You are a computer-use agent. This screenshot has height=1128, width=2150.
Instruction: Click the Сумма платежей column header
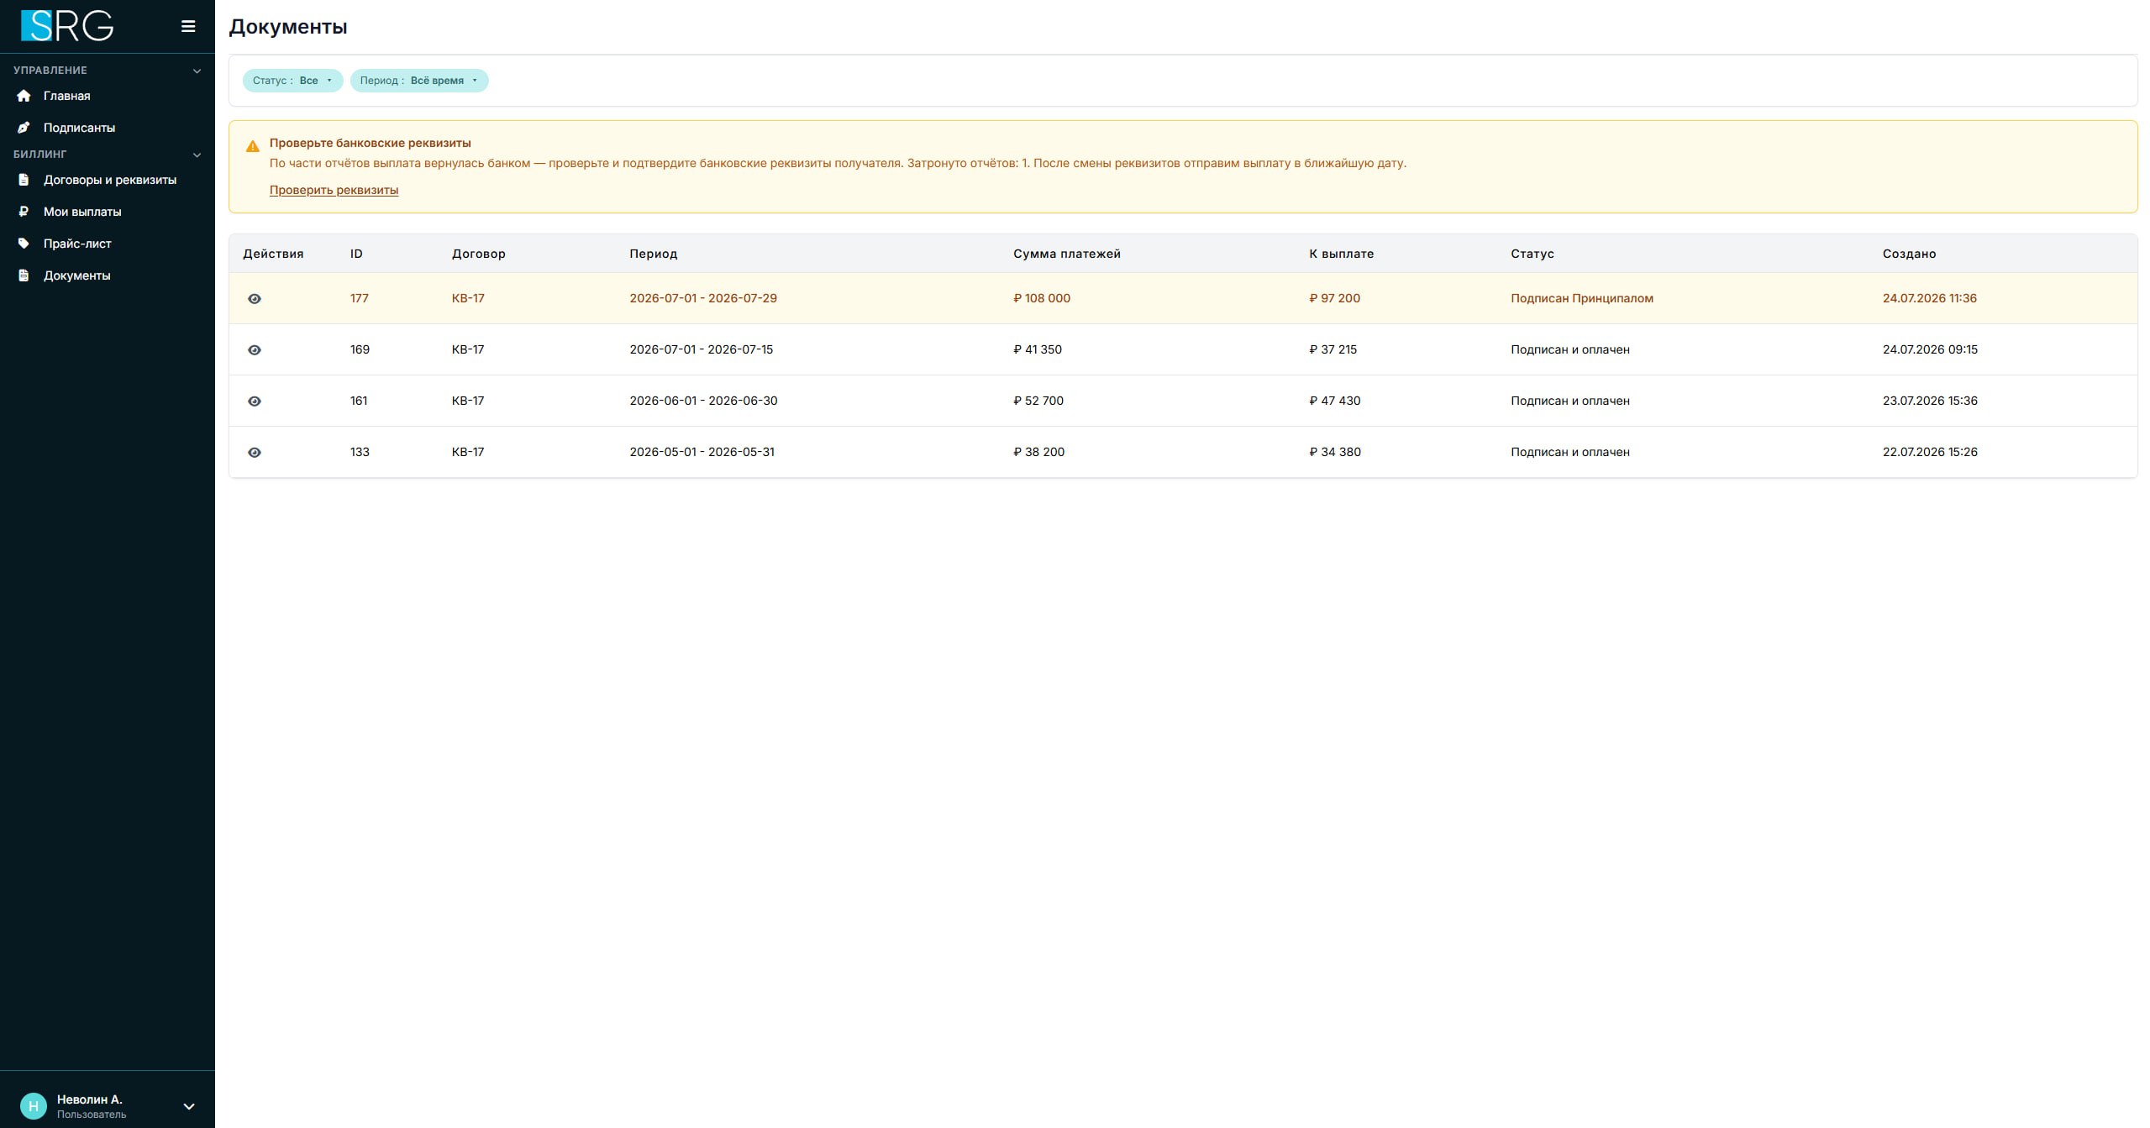1066,254
